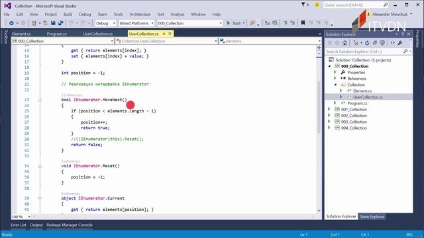Click Solution Explorer Collapse All icon
Screen dimensions: 424x238
(x=375, y=43)
